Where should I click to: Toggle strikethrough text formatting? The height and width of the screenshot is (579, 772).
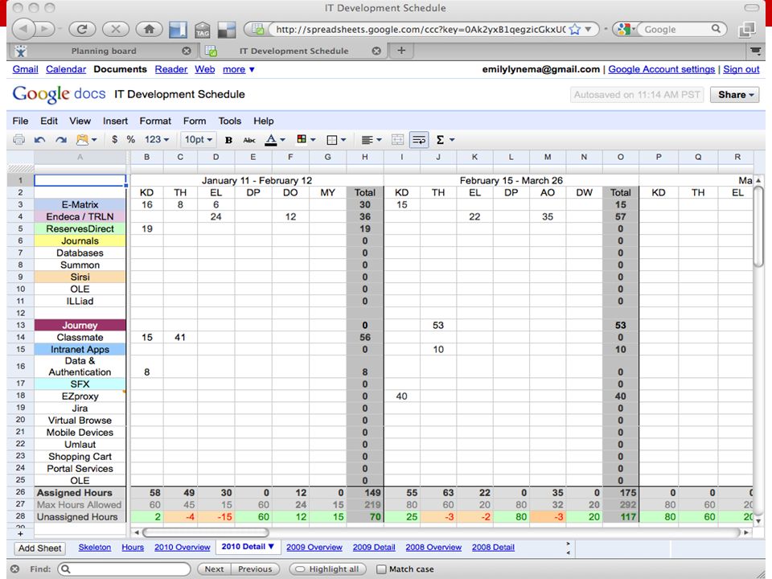[x=249, y=140]
